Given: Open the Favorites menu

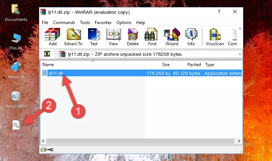Looking at the screenshot, I should coord(103,23).
